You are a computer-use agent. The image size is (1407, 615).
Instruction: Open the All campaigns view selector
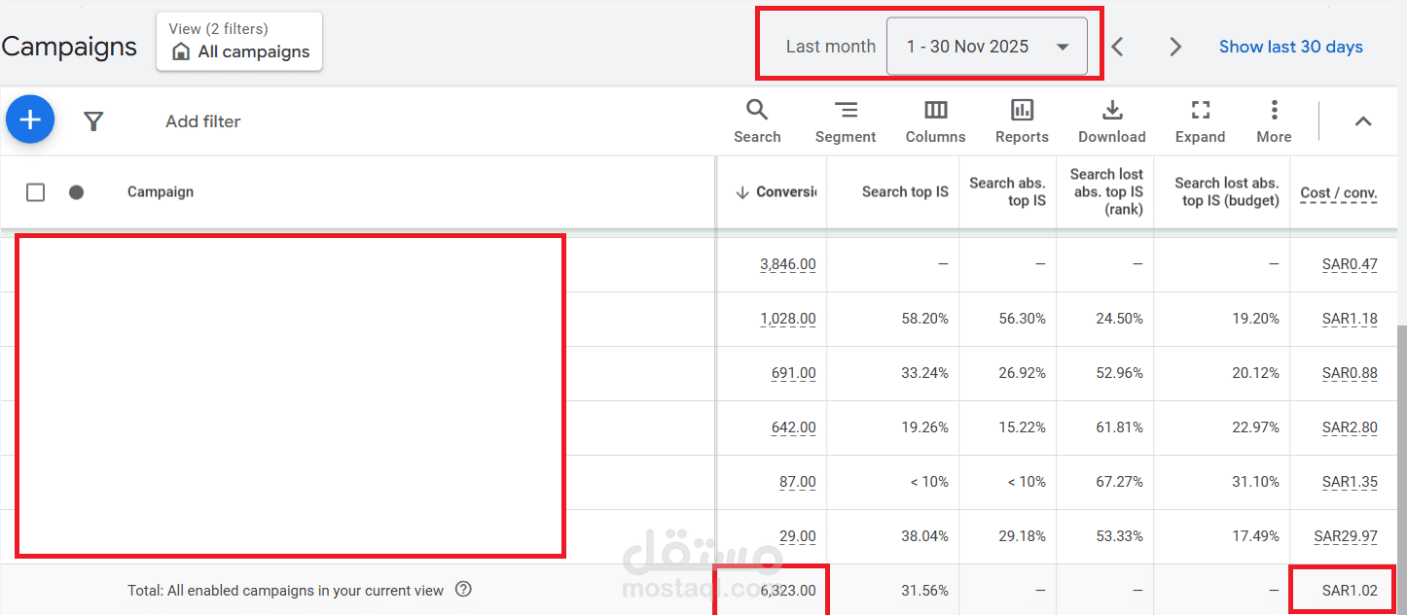point(239,43)
